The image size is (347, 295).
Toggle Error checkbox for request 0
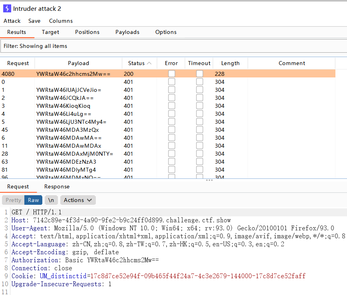pyautogui.click(x=172, y=82)
